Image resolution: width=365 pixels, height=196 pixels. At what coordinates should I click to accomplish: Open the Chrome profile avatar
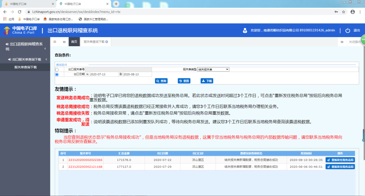coord(352,12)
